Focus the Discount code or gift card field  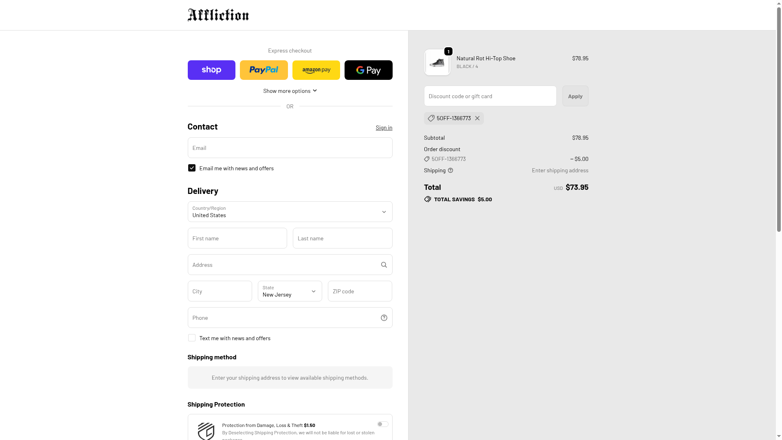(x=490, y=96)
